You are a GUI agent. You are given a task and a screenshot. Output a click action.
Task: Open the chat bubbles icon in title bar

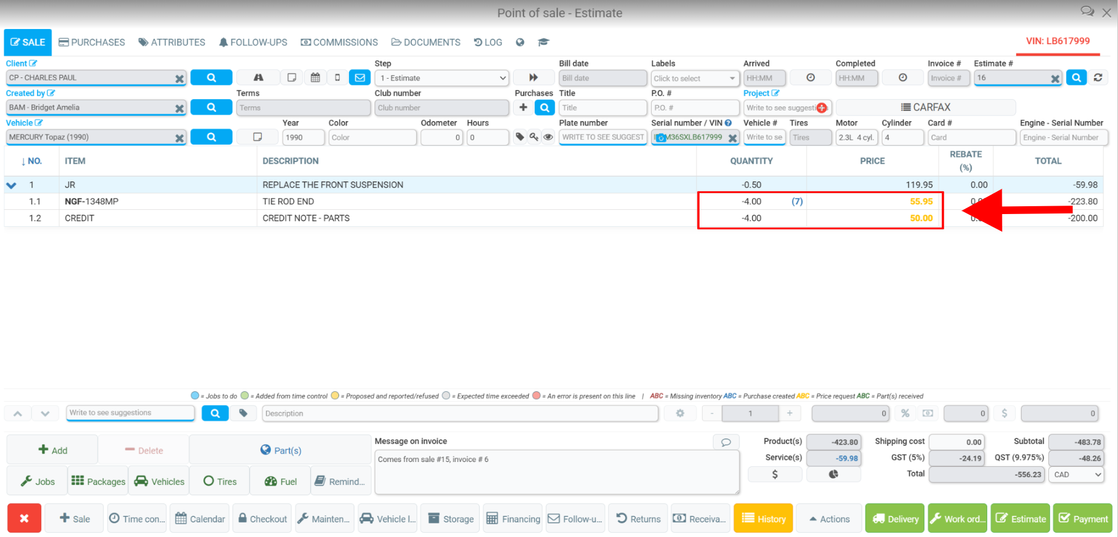tap(1087, 11)
